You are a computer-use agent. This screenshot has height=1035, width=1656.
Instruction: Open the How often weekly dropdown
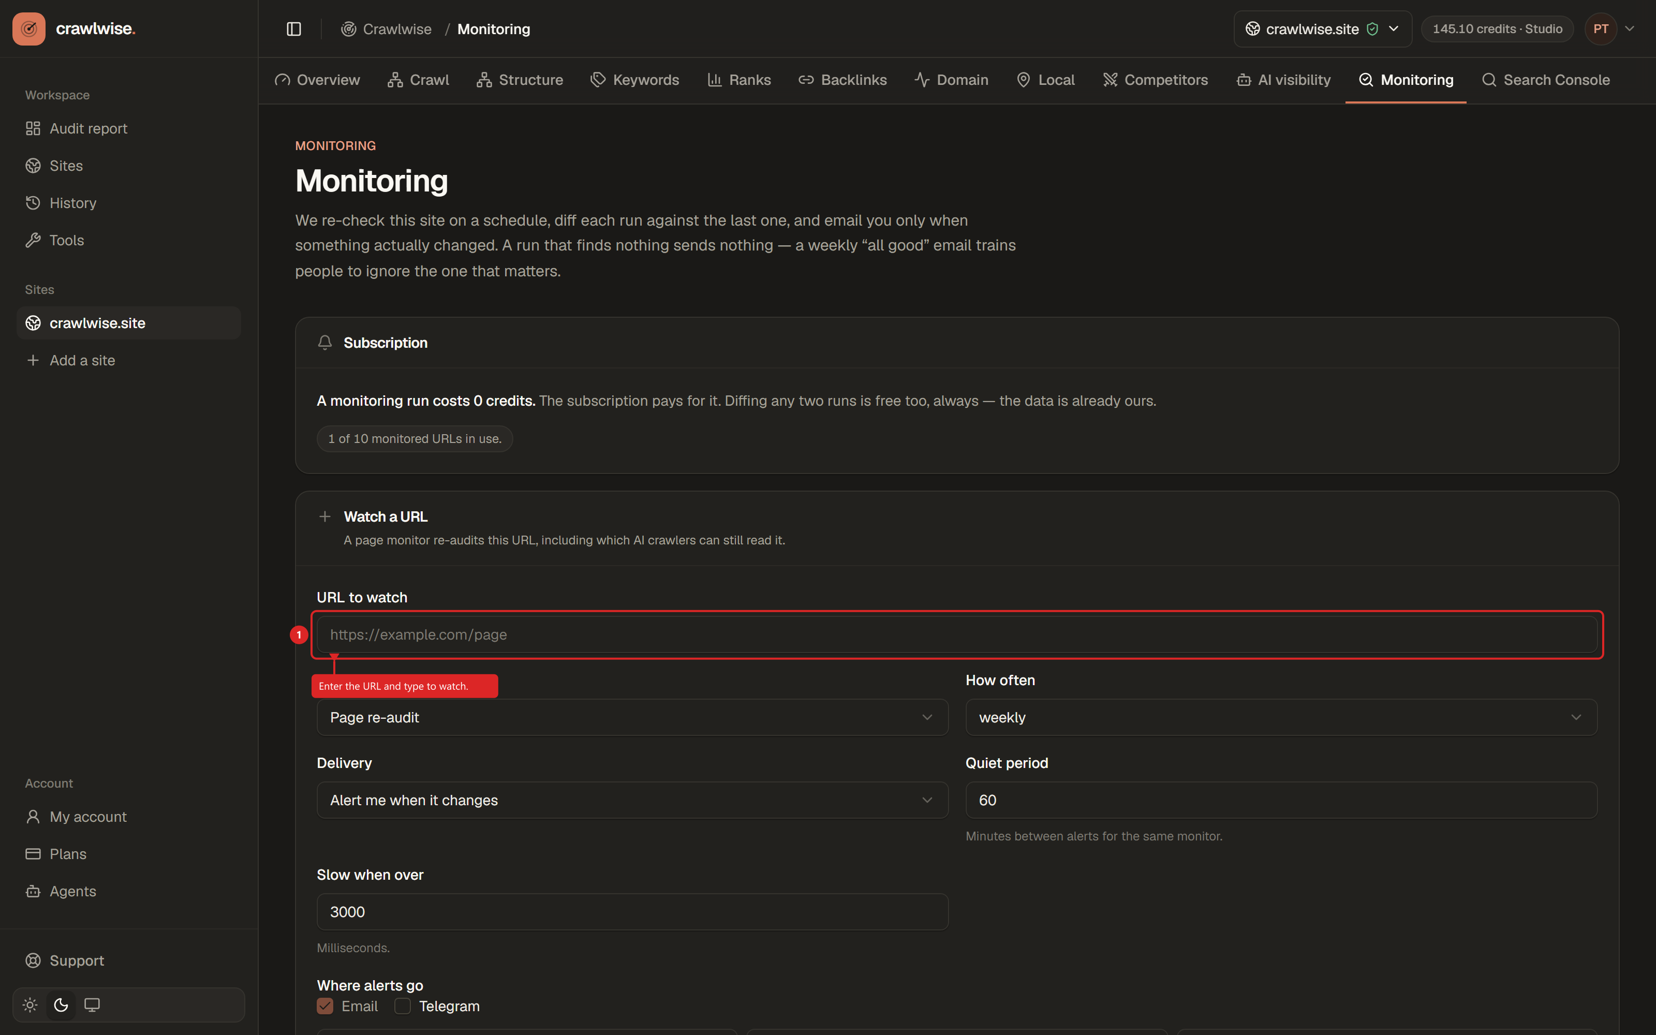click(1281, 717)
